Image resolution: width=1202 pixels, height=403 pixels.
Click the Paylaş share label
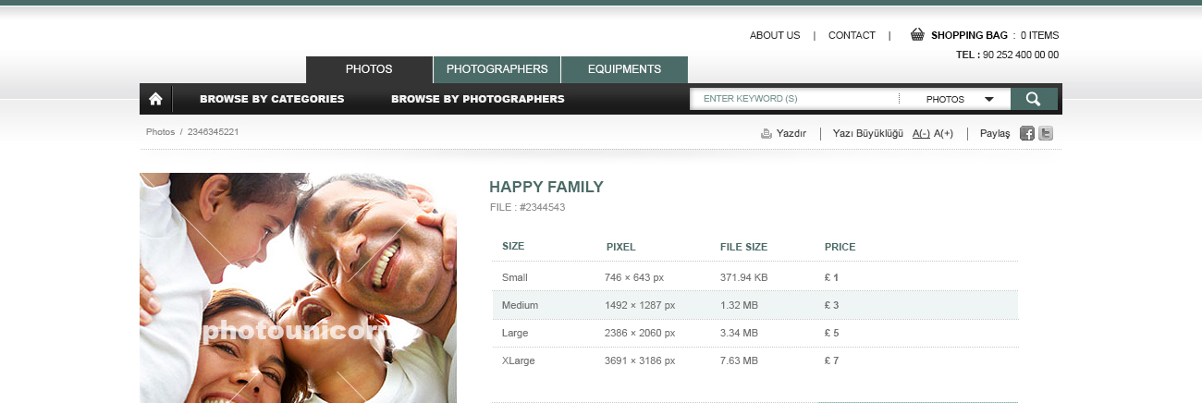[x=995, y=133]
